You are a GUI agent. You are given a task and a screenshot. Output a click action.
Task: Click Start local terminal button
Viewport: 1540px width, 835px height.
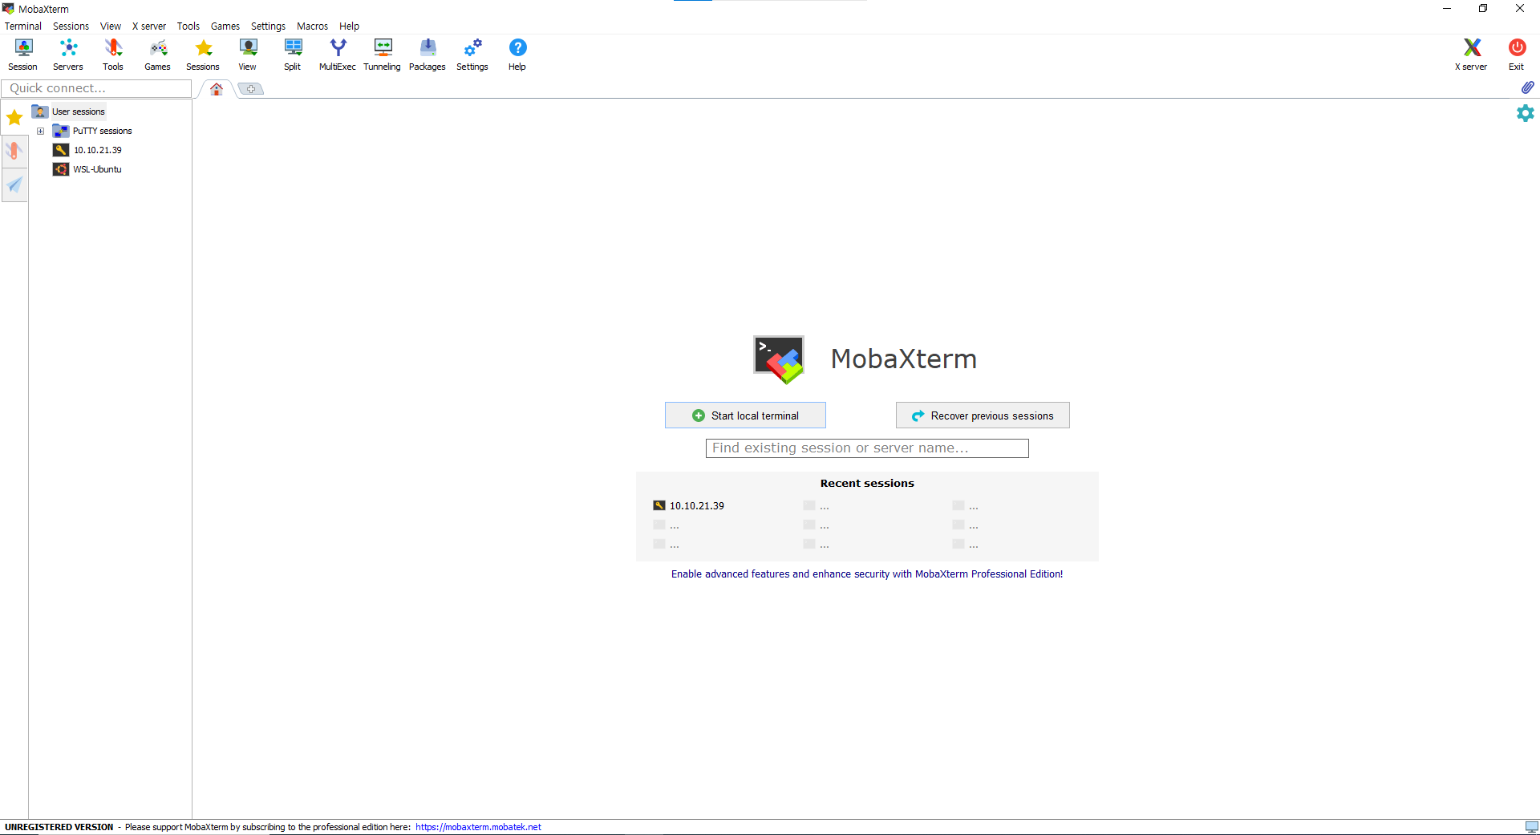[745, 415]
